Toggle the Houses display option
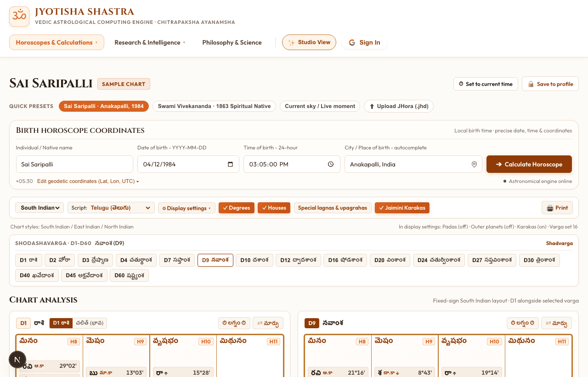This screenshot has height=377, width=588. click(x=274, y=208)
